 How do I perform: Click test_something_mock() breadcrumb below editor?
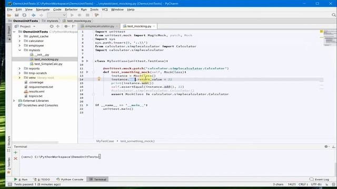pyautogui.click(x=137, y=141)
